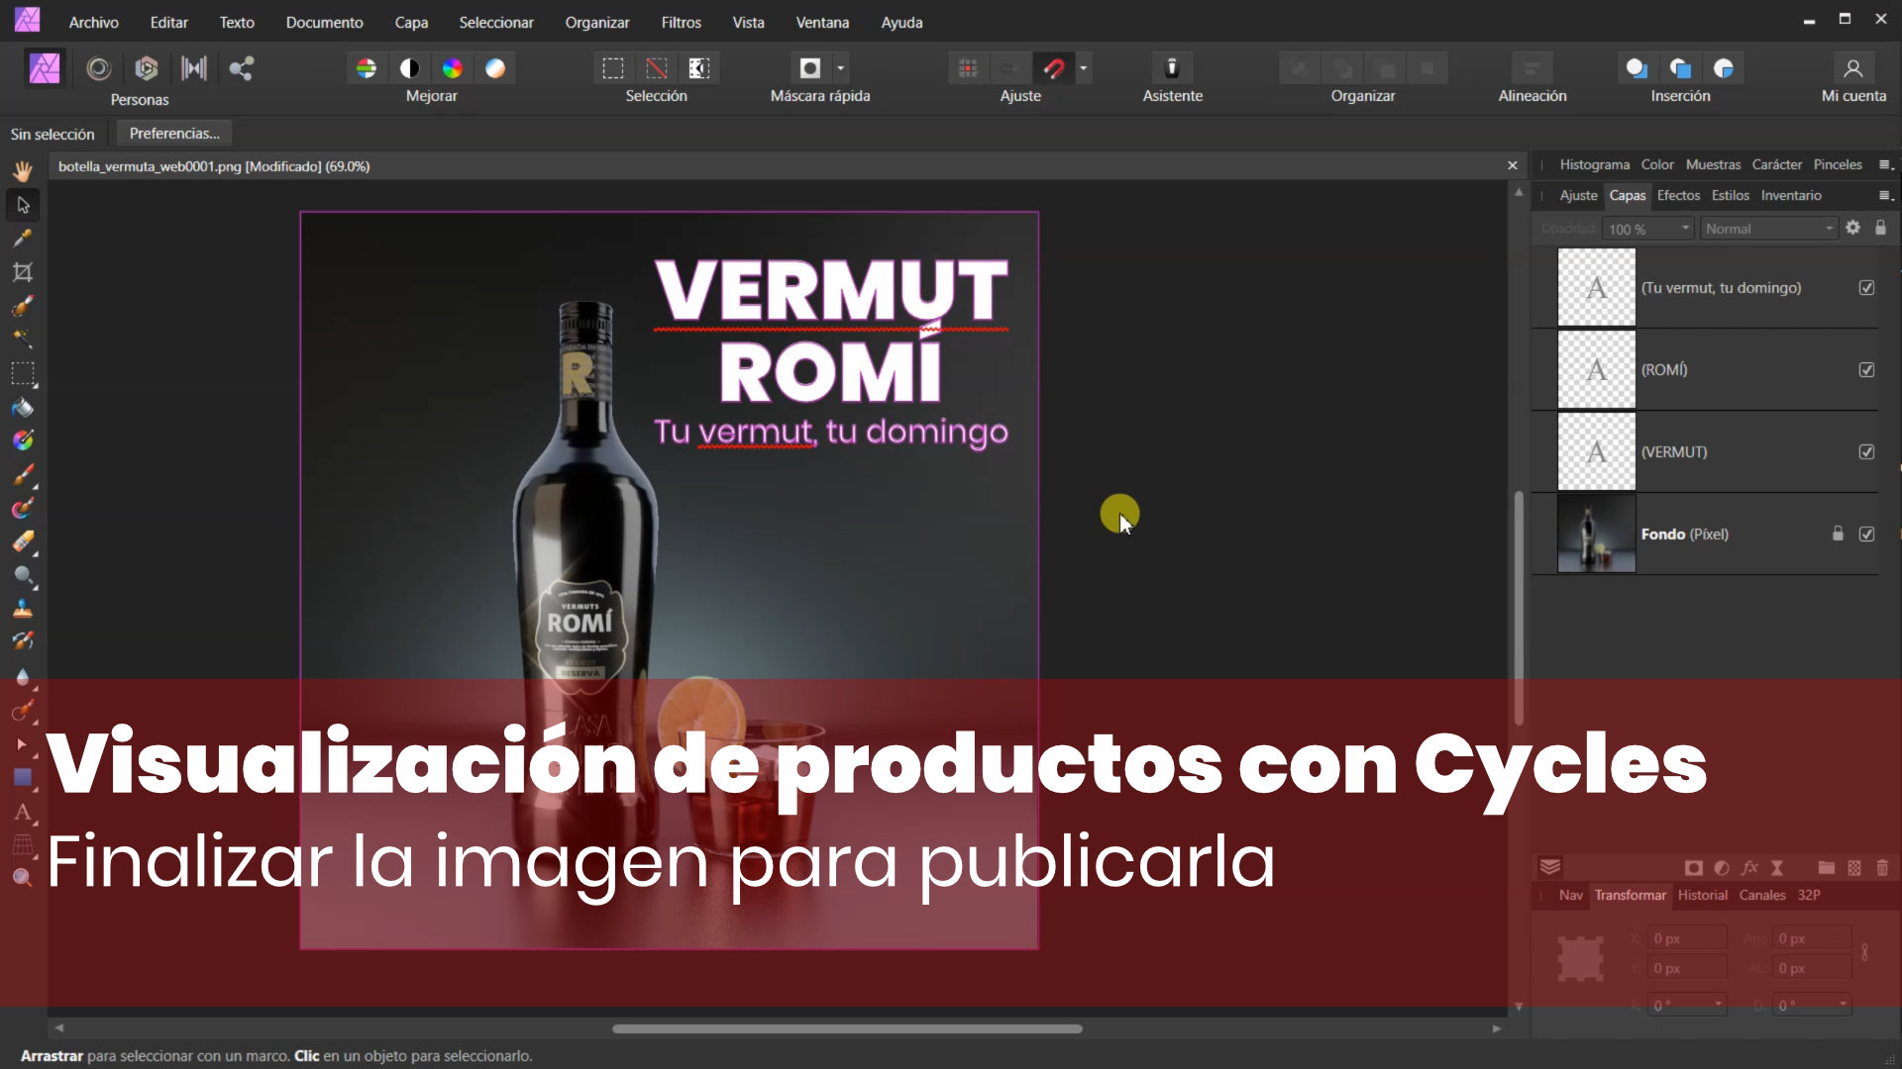Click Insert Inside Selection icon
Viewport: 1902px width, 1069px height.
point(1724,68)
